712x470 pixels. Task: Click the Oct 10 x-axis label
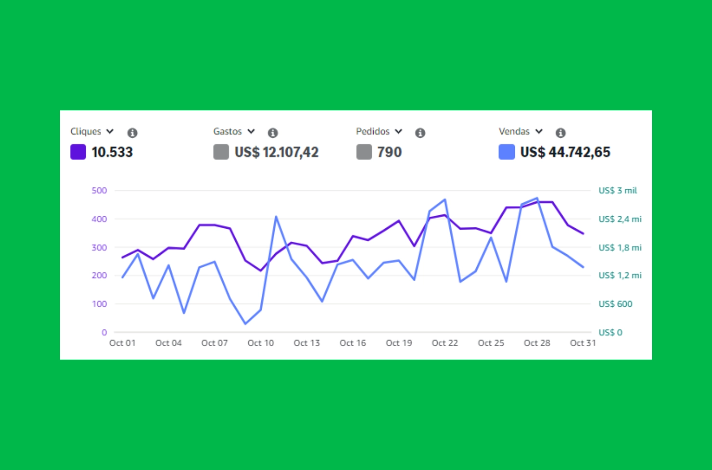pyautogui.click(x=260, y=343)
